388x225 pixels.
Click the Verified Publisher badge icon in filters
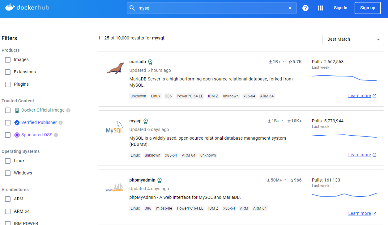[17, 122]
